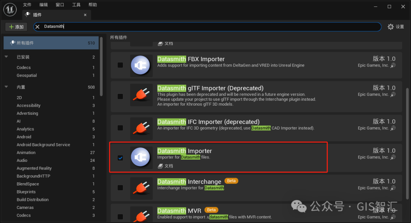The image size is (411, 223).
Task: Click vendor link icon for Datasmith FBX Importer
Action: 393,65
